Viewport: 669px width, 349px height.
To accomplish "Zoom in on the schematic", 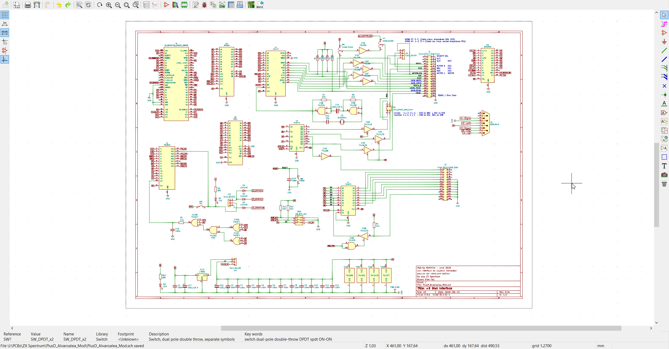I will pyautogui.click(x=109, y=5).
